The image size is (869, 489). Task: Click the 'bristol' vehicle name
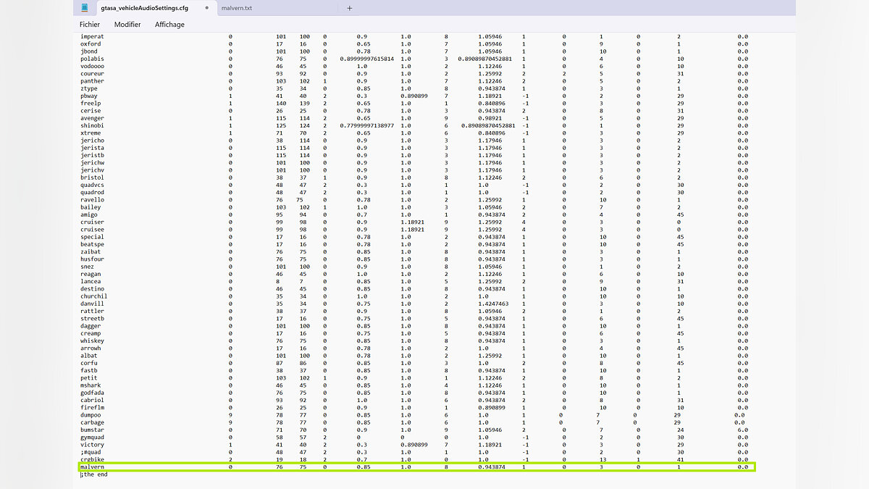pos(92,177)
